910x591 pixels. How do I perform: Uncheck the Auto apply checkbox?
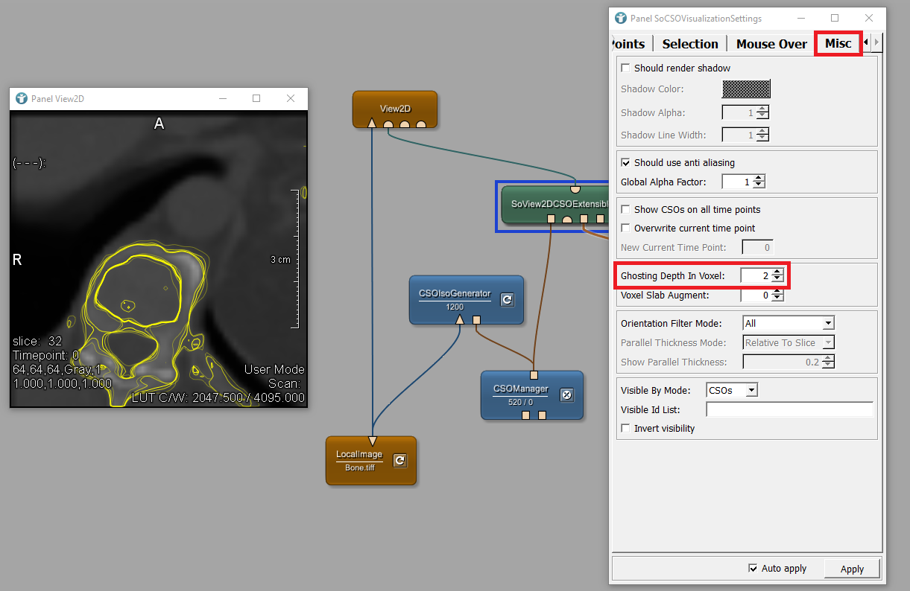[x=753, y=569]
